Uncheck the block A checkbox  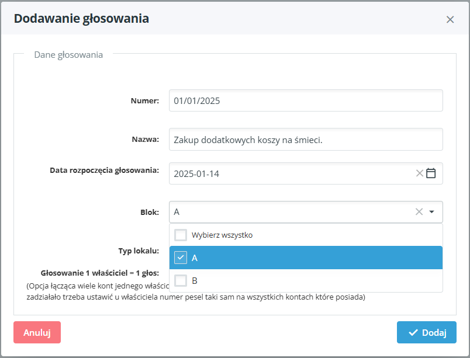pos(181,258)
